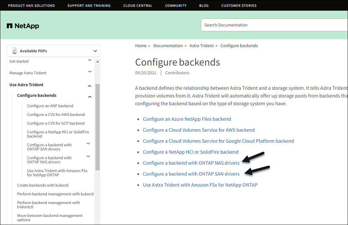Click the NetApp logo
Image resolution: width=348 pixels, height=225 pixels.
pyautogui.click(x=23, y=26)
